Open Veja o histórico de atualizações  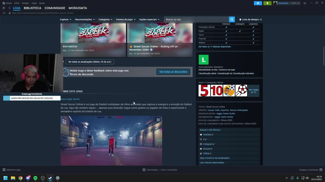pyautogui.click(x=229, y=158)
